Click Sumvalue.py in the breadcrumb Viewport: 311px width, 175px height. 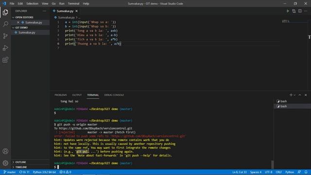pyautogui.click(x=66, y=17)
